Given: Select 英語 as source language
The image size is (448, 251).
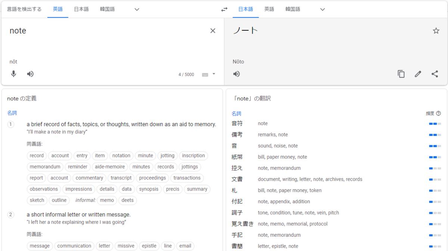Looking at the screenshot, I should pyautogui.click(x=58, y=9).
